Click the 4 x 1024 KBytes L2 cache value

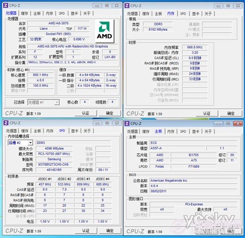tap(90, 86)
